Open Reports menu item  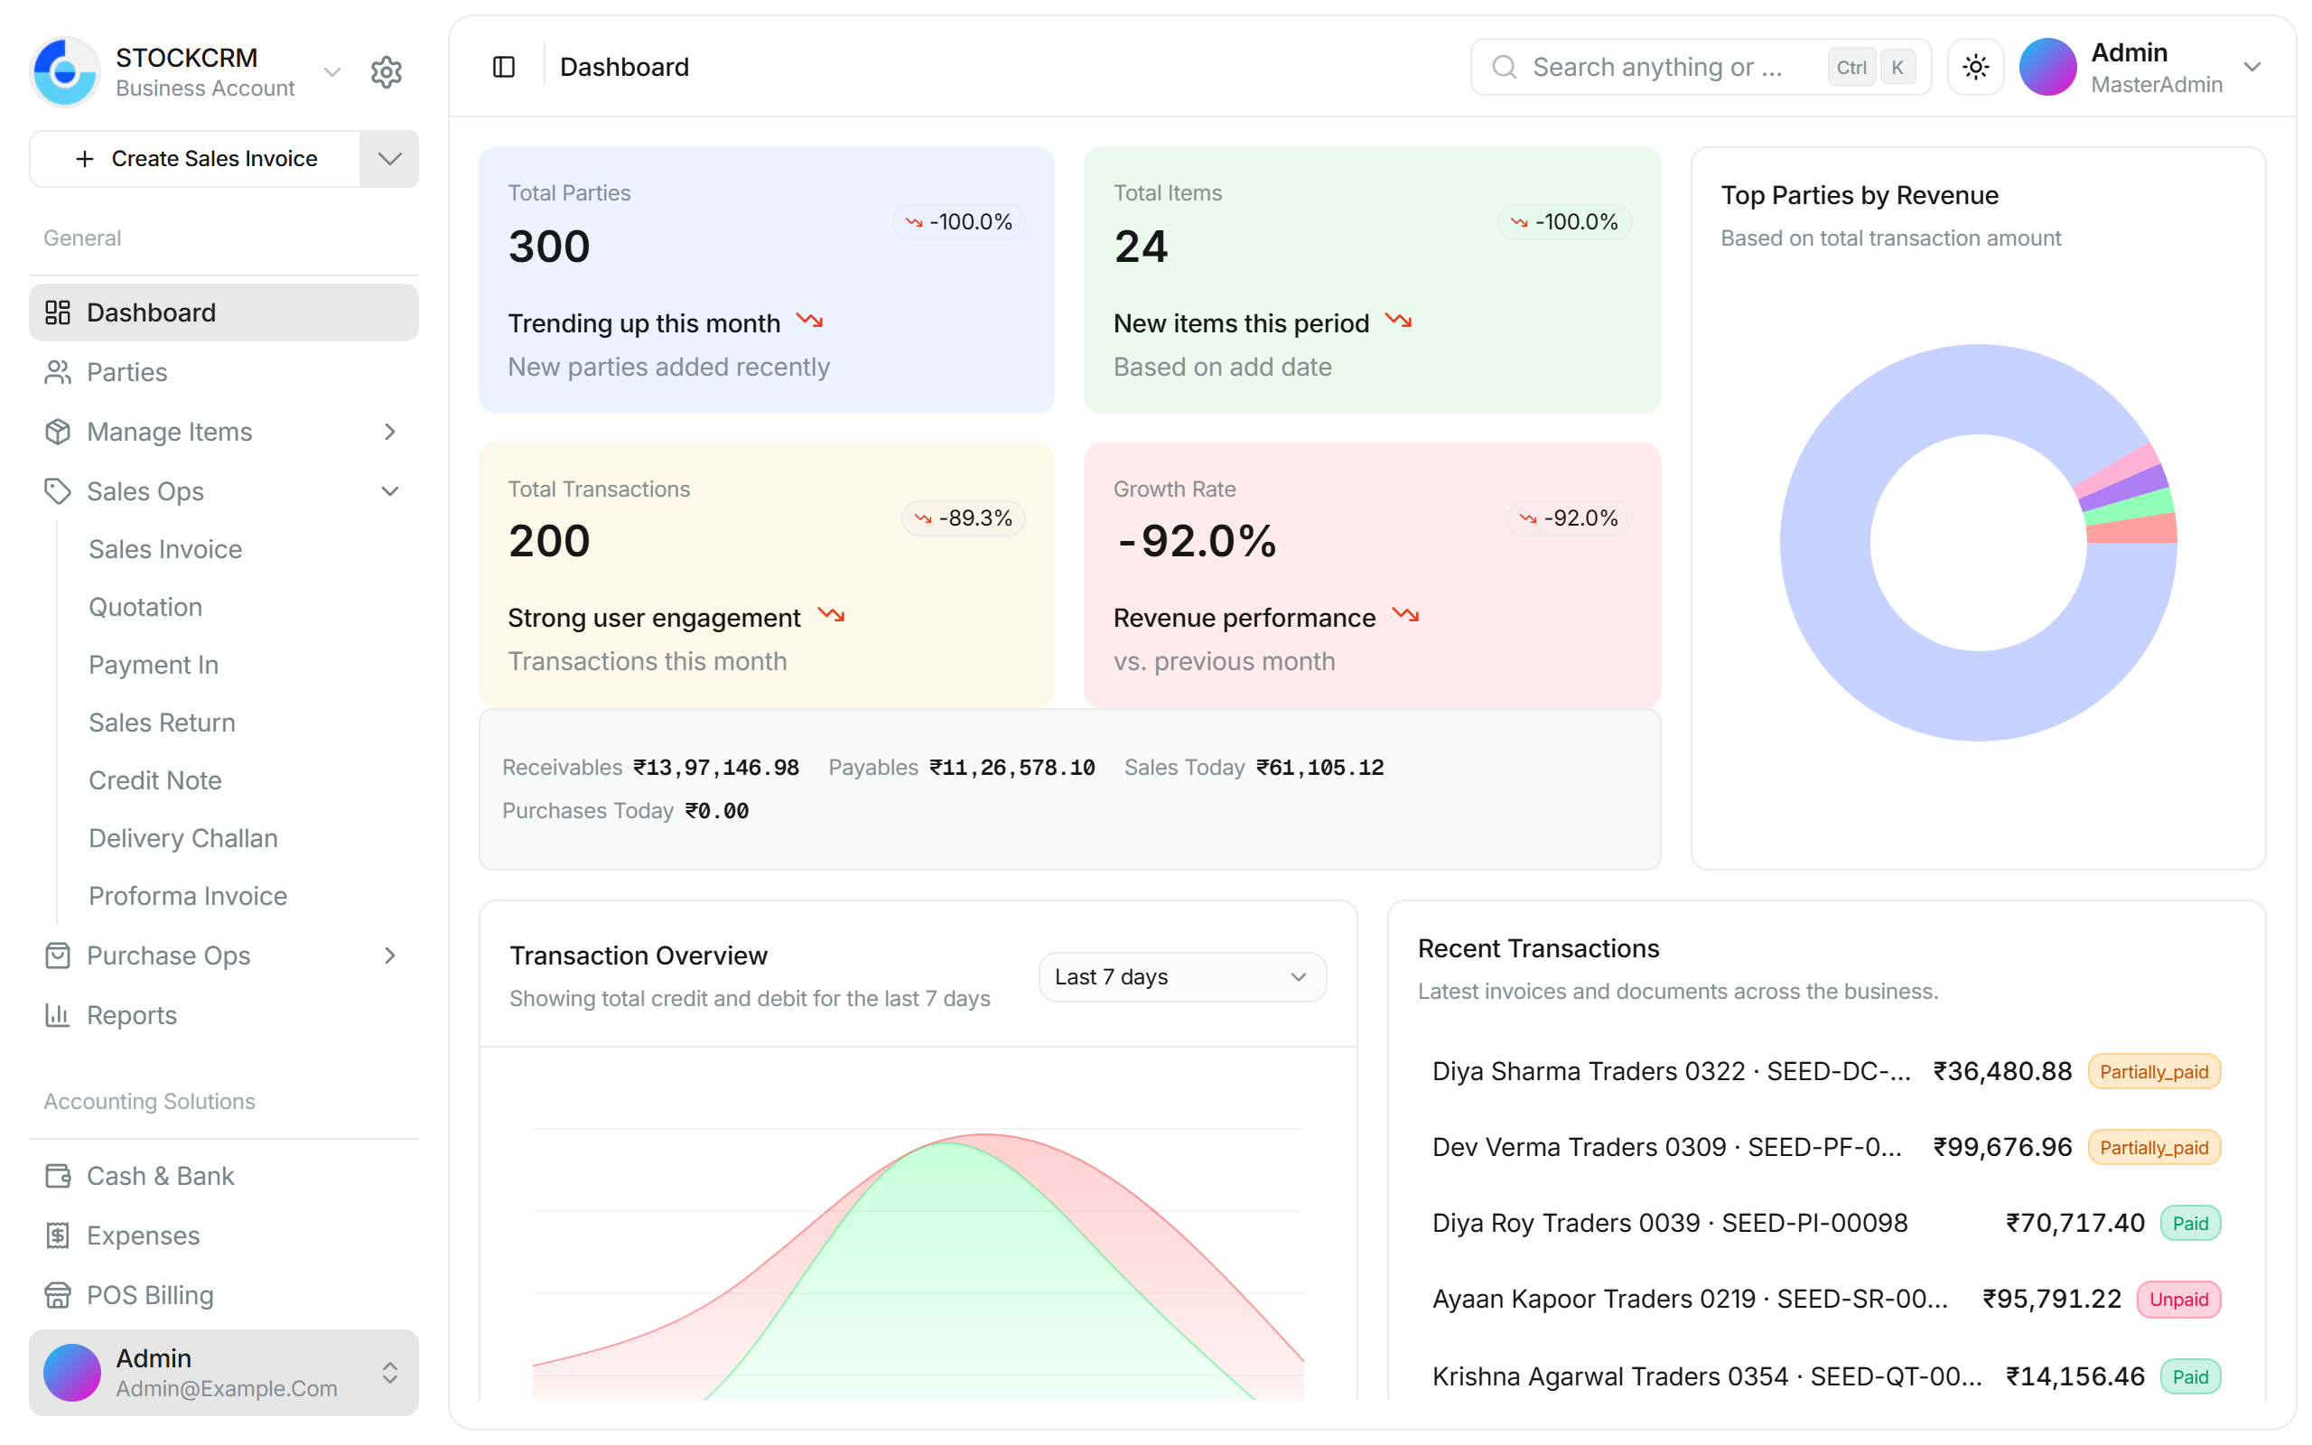pos(224,1015)
